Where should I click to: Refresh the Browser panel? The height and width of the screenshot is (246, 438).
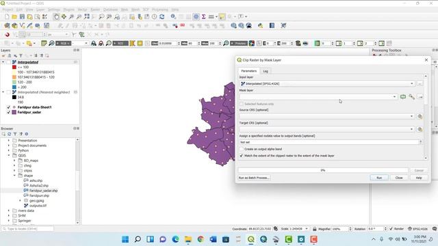coord(9,134)
